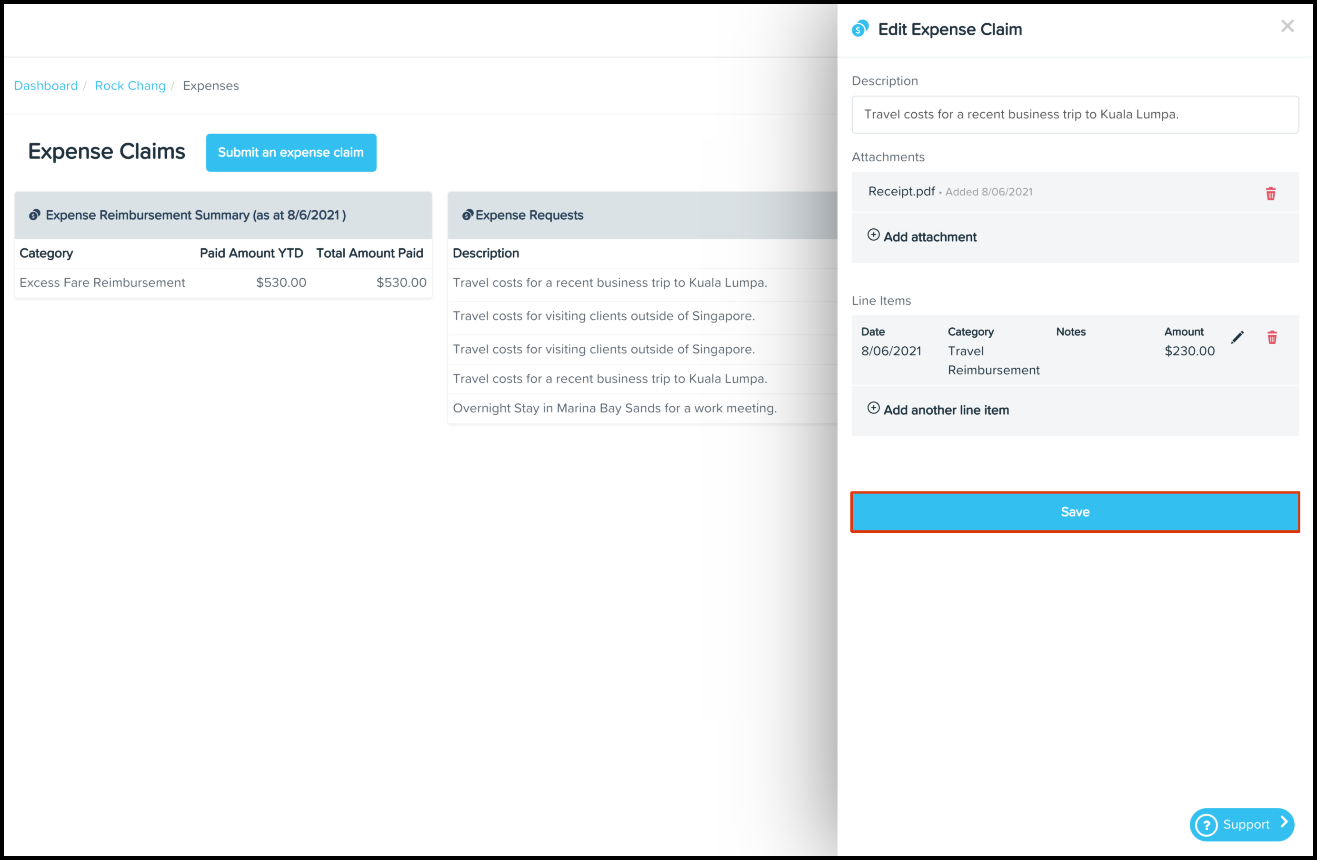Delete the $230.00 line item
The image size is (1317, 860).
click(1272, 337)
